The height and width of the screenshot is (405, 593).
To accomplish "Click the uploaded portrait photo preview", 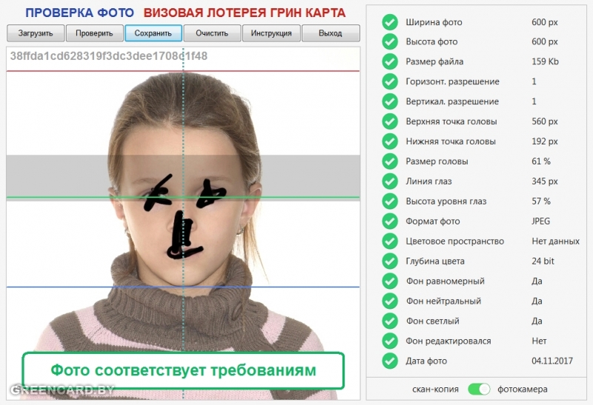I will [x=183, y=223].
